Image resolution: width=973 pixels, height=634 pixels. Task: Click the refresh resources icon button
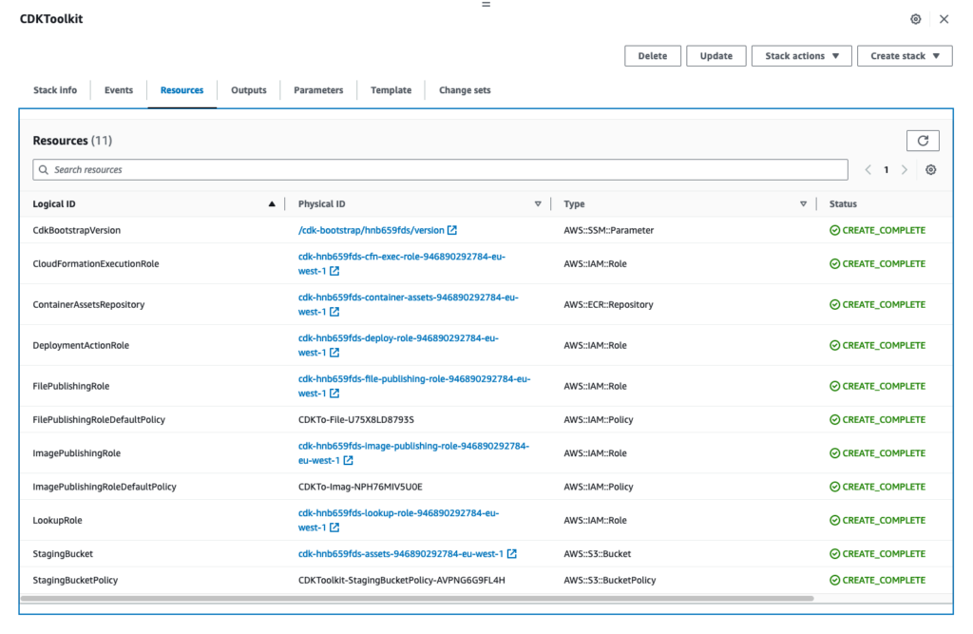click(923, 141)
